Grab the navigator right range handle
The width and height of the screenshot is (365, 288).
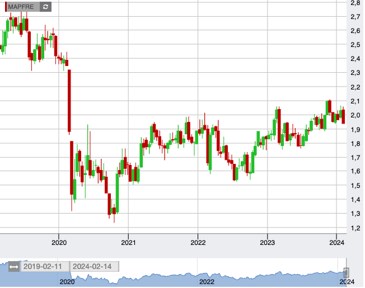(347, 273)
